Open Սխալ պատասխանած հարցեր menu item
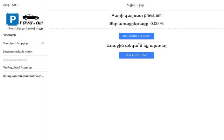Screen dimensions: 224x140 tap(23, 76)
